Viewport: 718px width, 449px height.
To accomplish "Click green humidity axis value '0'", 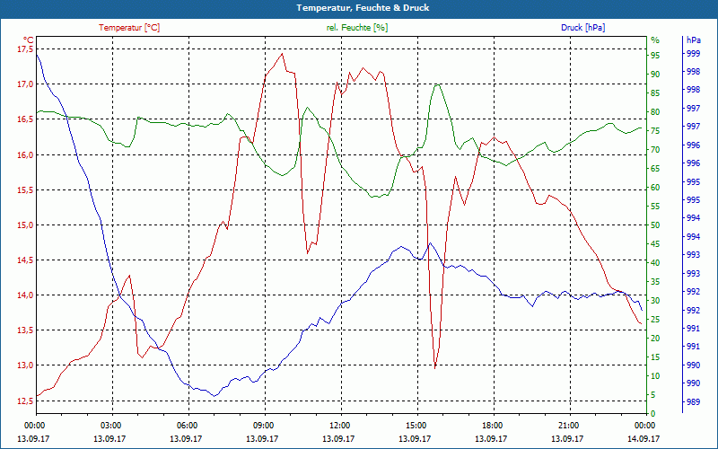I will click(x=653, y=414).
